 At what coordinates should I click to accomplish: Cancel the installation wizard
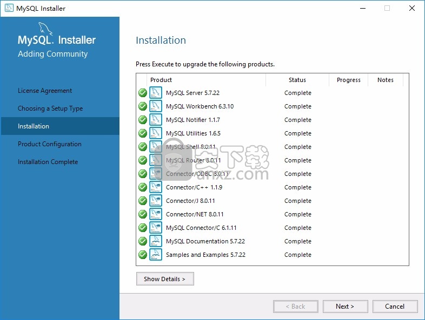coord(395,307)
